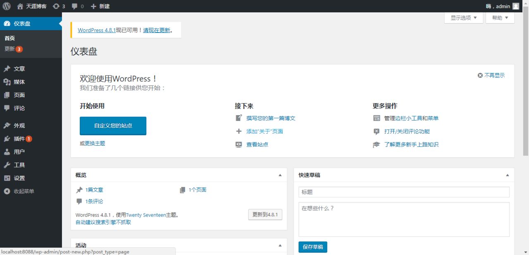Dismiss welcome panel with 不再显示
Image resolution: width=529 pixels, height=255 pixels.
(x=491, y=76)
